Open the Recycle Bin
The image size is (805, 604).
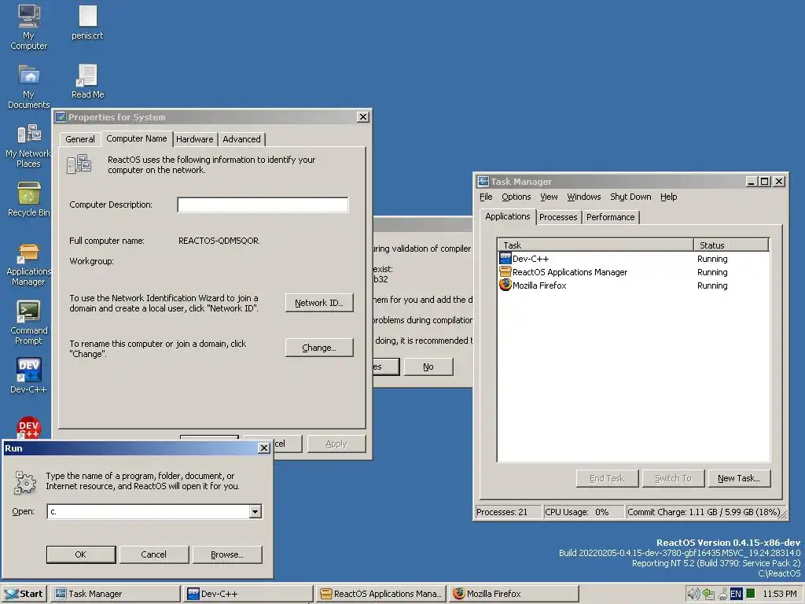pos(29,199)
